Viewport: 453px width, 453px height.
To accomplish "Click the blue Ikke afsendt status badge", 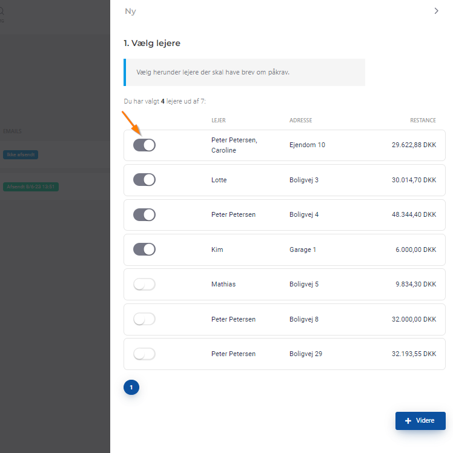I will tap(21, 155).
